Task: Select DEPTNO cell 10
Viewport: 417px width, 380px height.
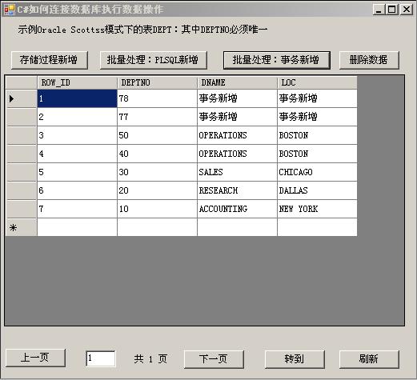Action: [157, 209]
